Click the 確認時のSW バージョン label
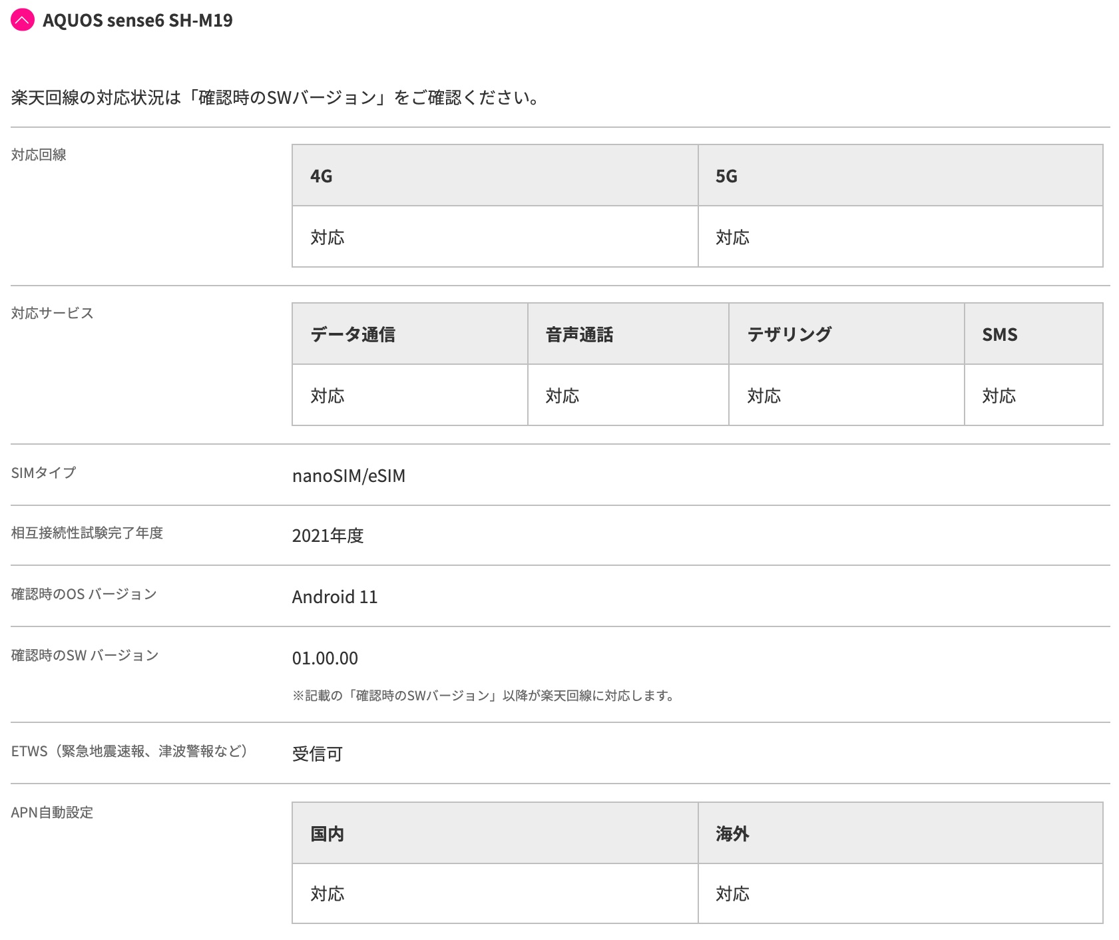Image resolution: width=1119 pixels, height=940 pixels. point(85,656)
